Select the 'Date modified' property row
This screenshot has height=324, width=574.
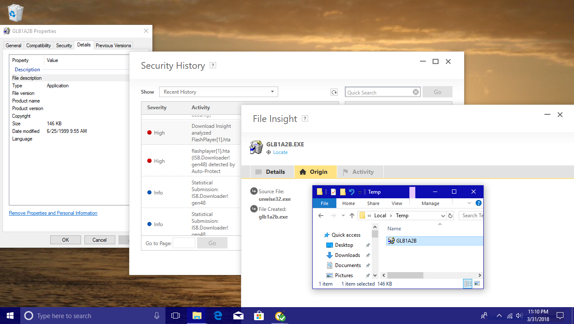click(70, 131)
